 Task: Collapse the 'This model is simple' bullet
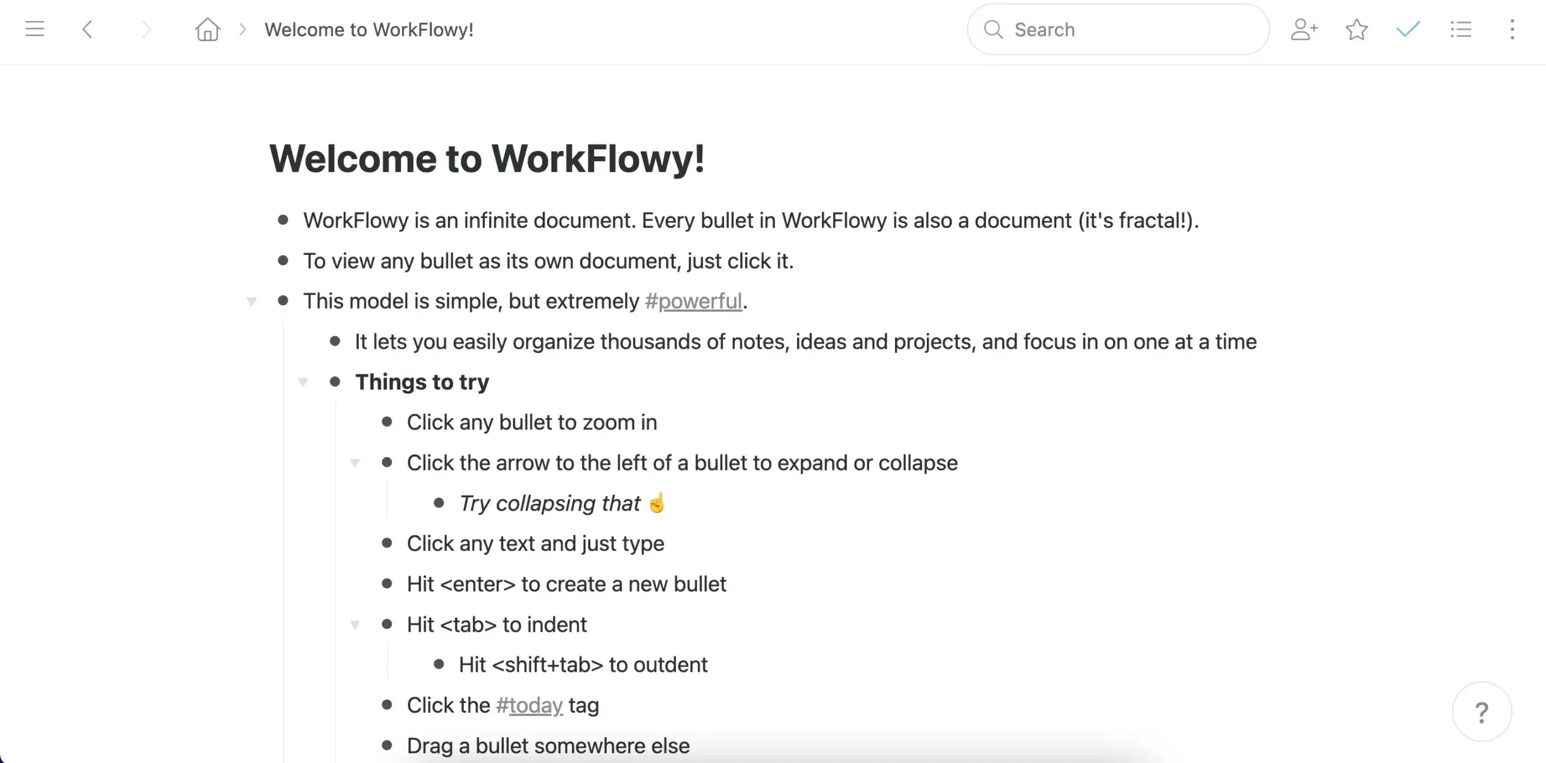[x=252, y=301]
